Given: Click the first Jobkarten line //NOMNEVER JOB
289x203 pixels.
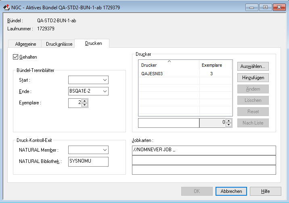Looking at the screenshot, I should tap(203, 150).
